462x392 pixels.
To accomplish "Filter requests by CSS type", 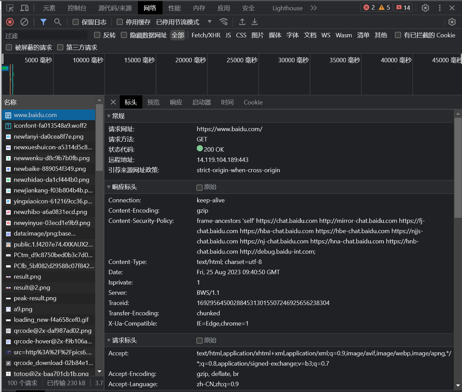I will point(241,35).
